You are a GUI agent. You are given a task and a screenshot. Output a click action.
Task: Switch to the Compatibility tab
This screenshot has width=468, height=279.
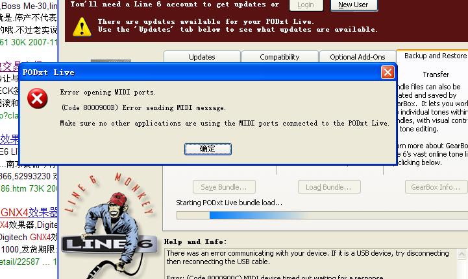(x=280, y=57)
